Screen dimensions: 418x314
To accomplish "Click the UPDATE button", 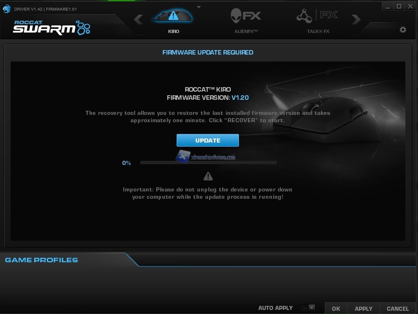I will coord(208,140).
